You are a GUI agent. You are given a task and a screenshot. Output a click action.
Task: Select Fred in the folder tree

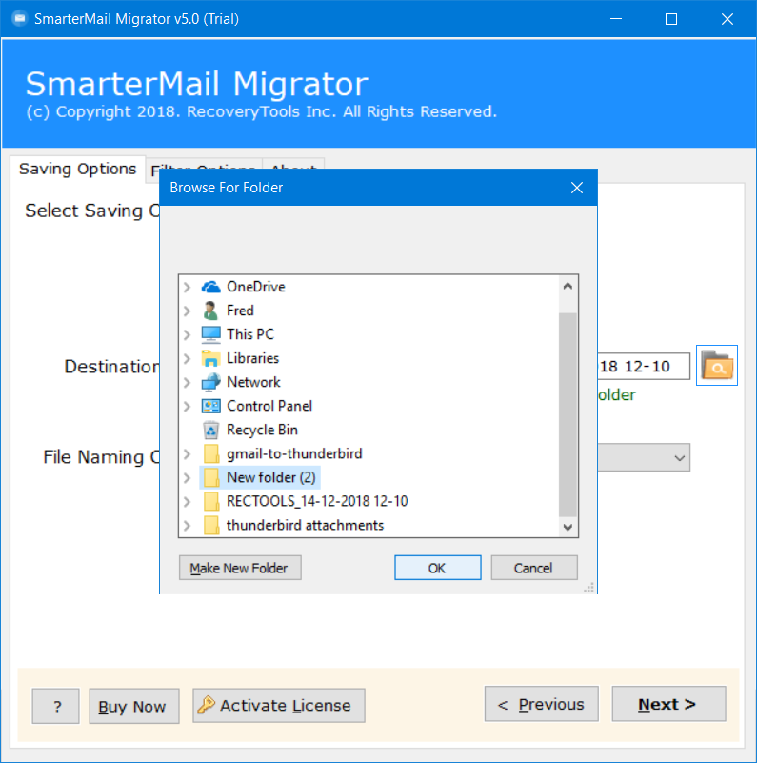coord(240,311)
